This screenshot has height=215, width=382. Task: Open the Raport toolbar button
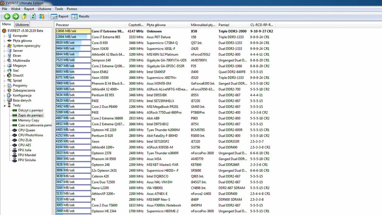(60, 16)
